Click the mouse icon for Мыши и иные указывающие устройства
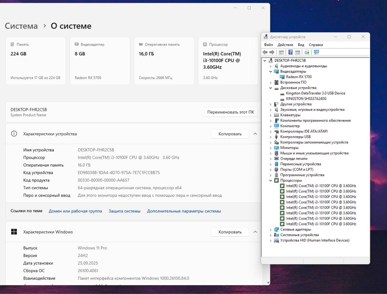This screenshot has width=387, height=294. coord(276,153)
